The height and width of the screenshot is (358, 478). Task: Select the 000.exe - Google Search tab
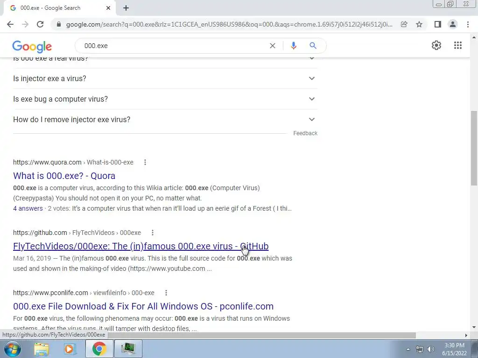pos(59,8)
